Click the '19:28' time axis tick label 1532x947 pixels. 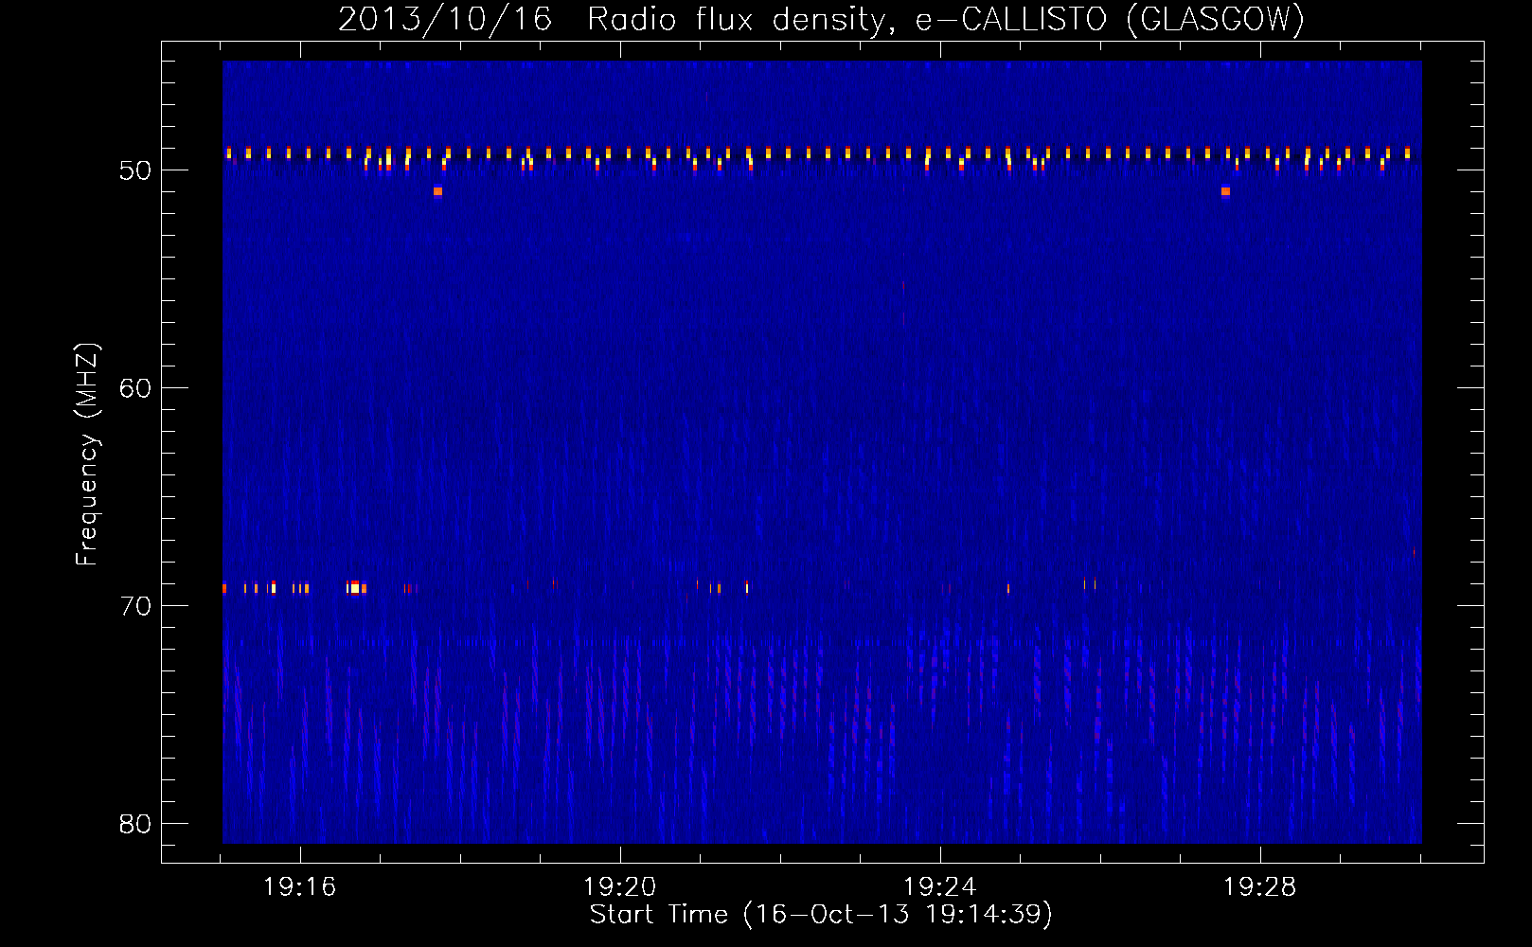pyautogui.click(x=1259, y=887)
